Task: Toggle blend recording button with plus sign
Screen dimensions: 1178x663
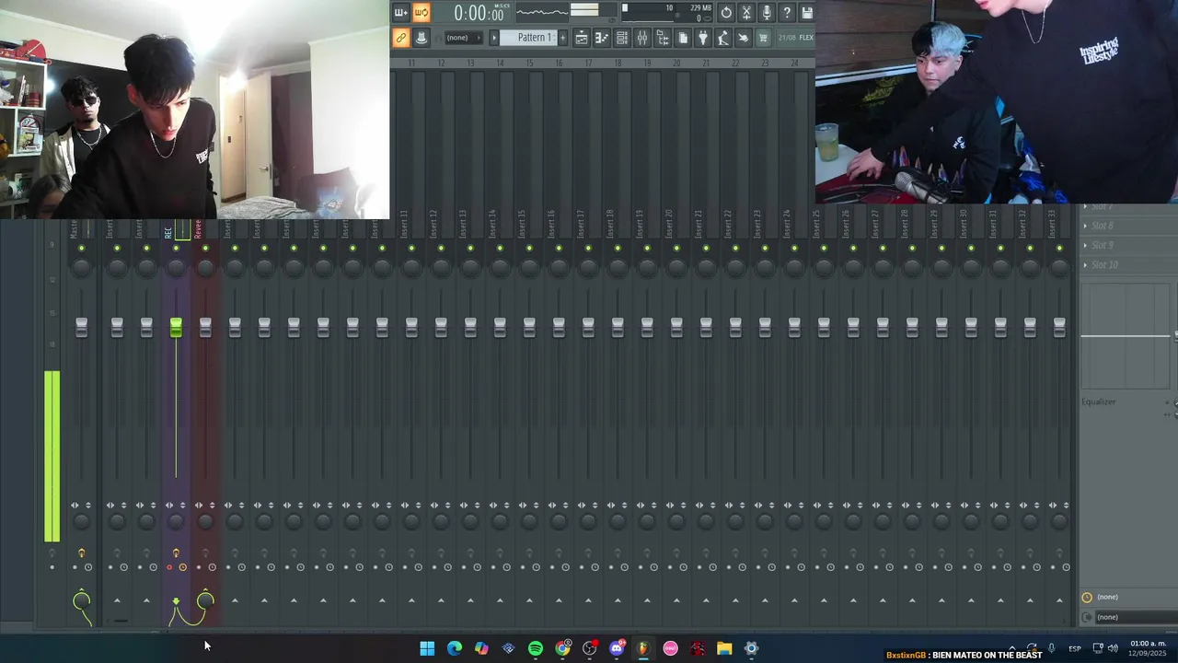Action: point(400,13)
